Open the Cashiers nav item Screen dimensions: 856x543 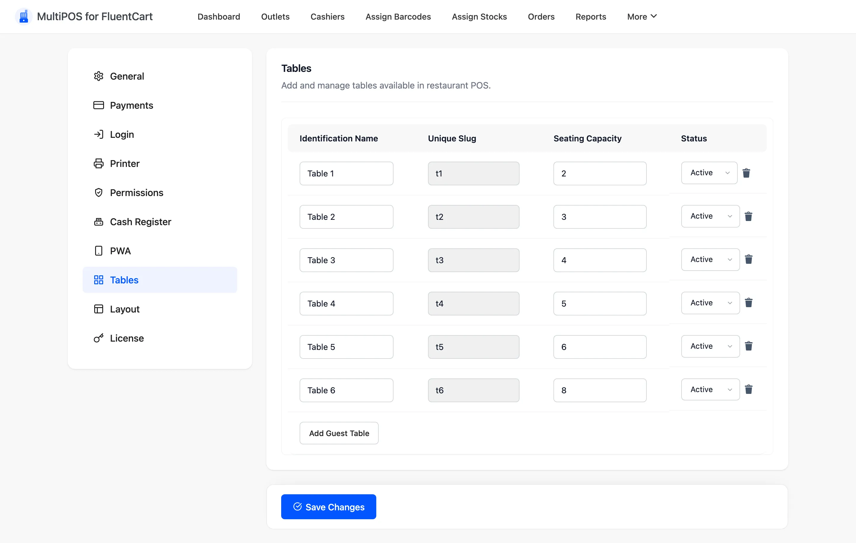click(328, 17)
